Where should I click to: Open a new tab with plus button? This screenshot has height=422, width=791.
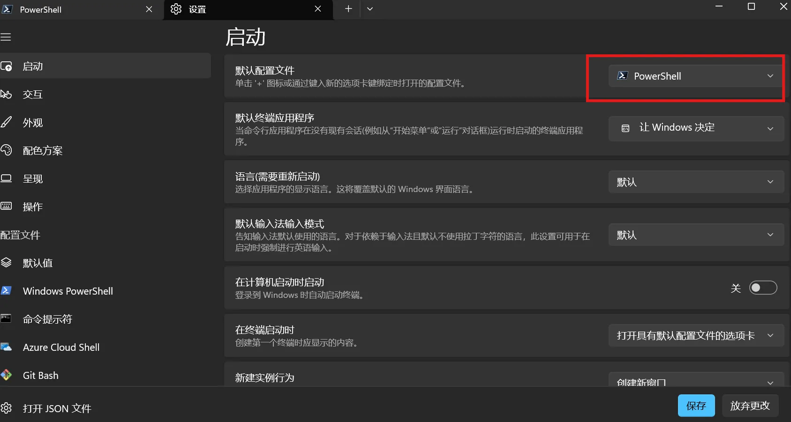point(348,9)
